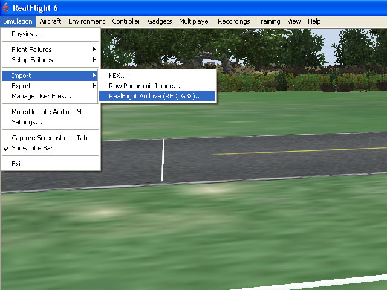Toggle the Show Title Bar checkmark
This screenshot has height=290, width=387.
point(50,148)
